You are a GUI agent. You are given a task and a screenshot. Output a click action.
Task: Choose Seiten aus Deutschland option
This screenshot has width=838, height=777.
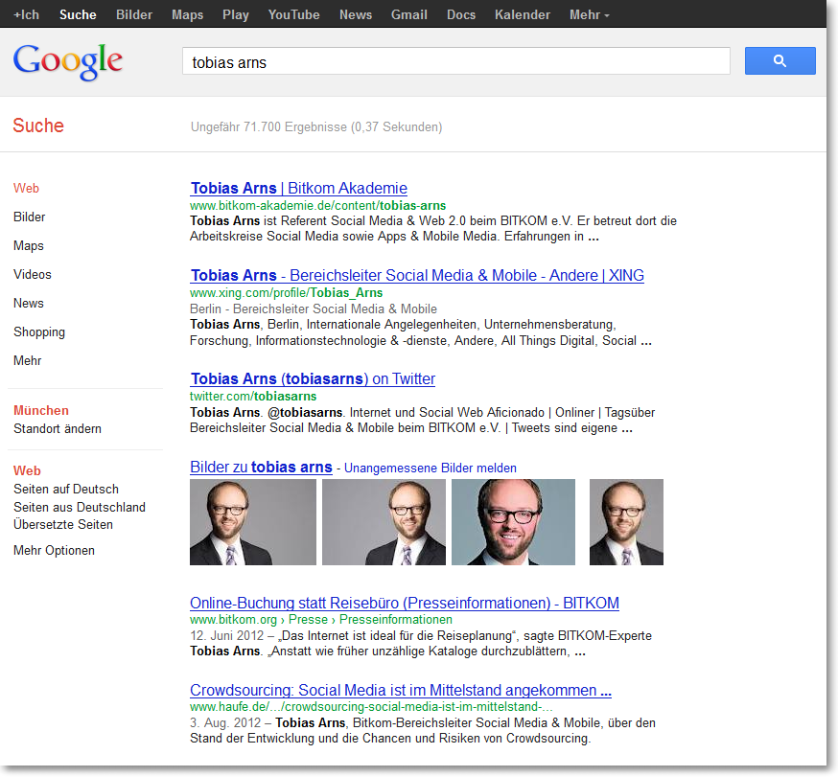coord(79,508)
